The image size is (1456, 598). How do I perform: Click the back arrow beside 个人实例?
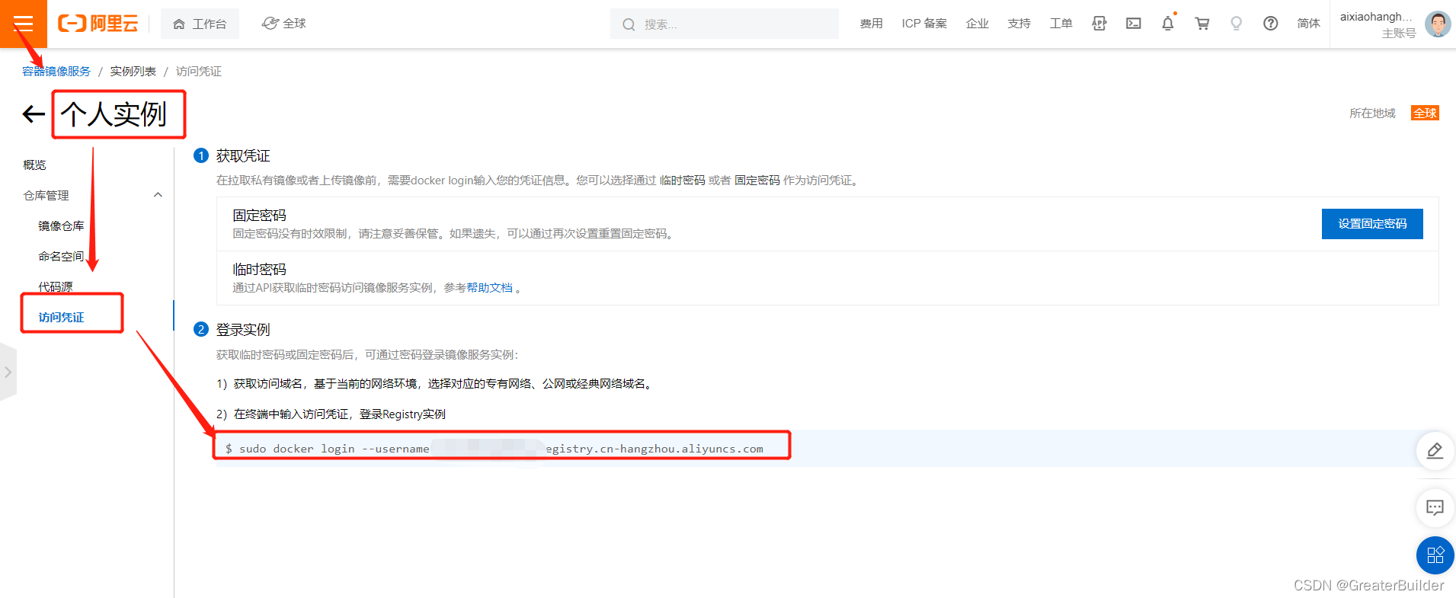[x=34, y=114]
